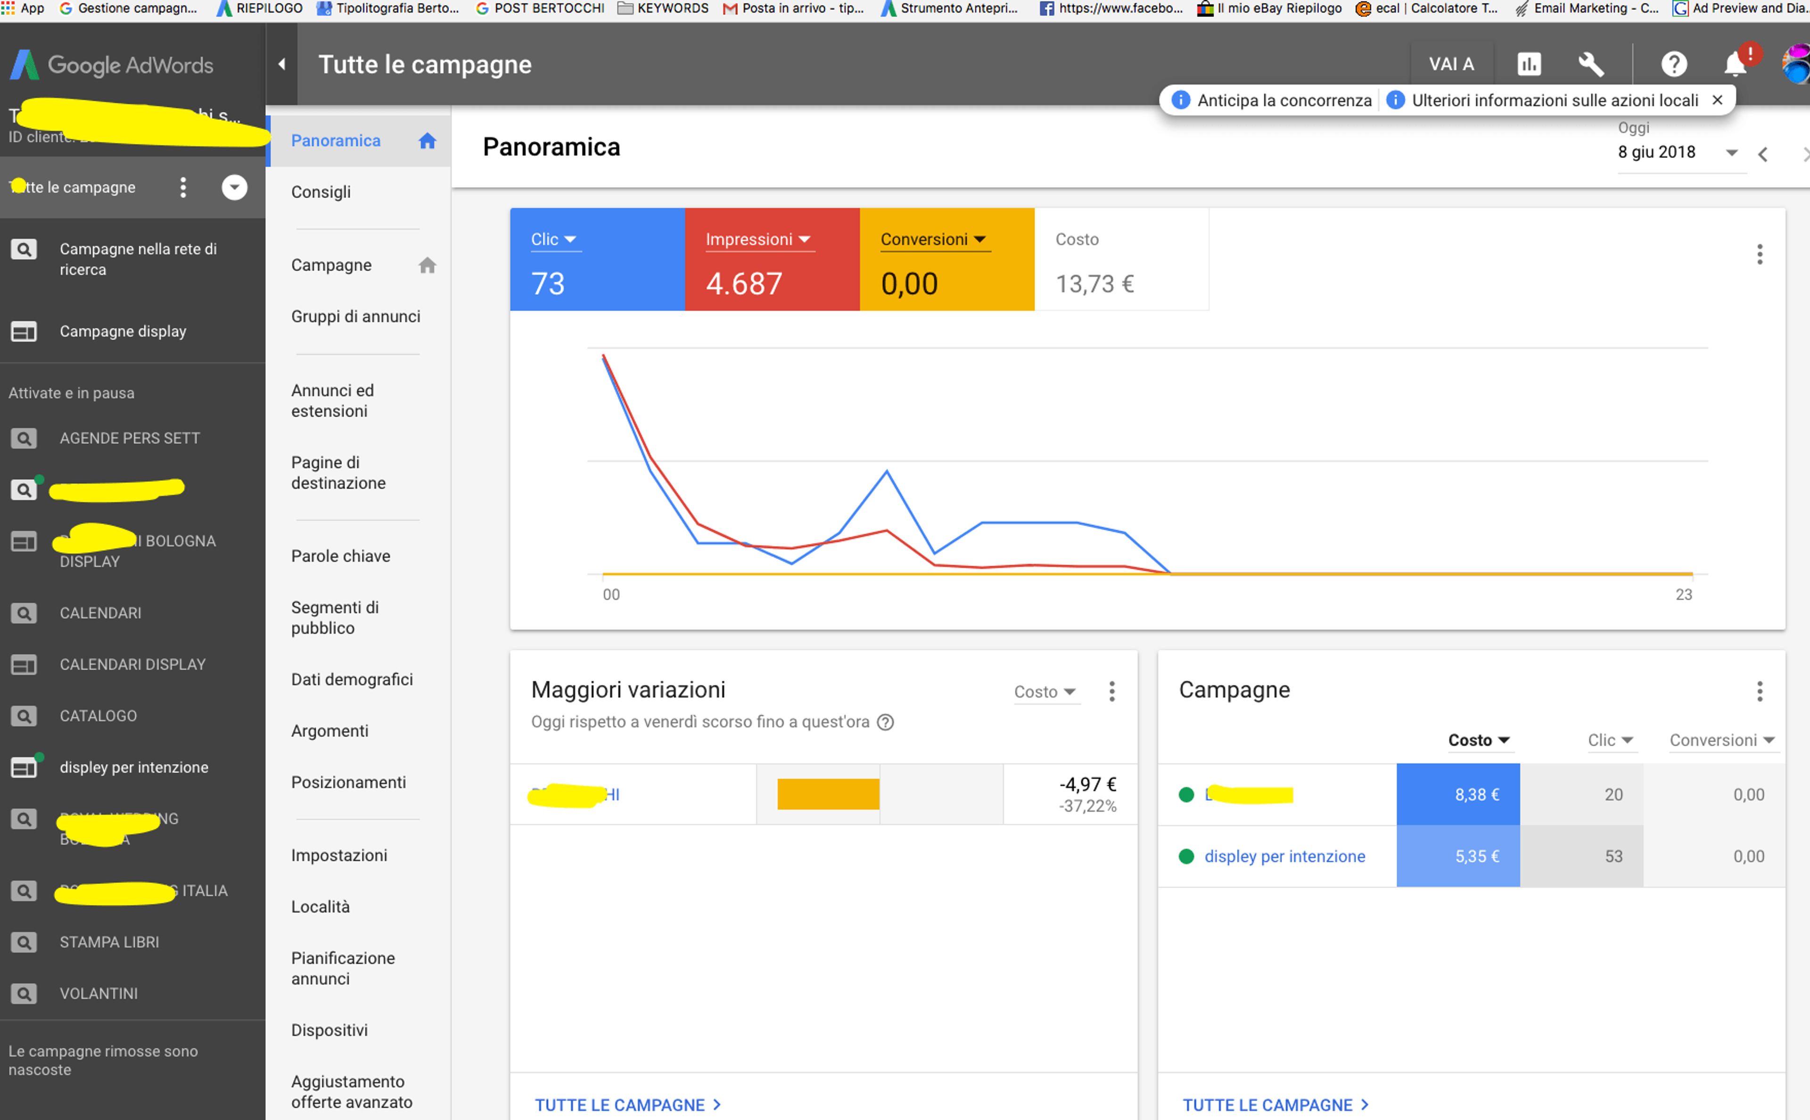Open the wrench tools menu
The image size is (1810, 1120).
pos(1590,65)
